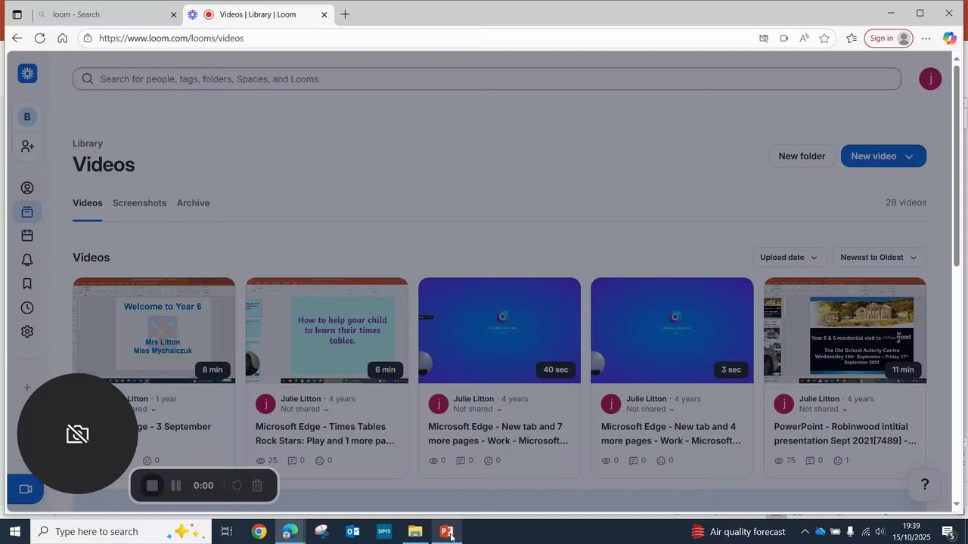This screenshot has width=968, height=544.
Task: Refresh the page
Action: [x=39, y=39]
